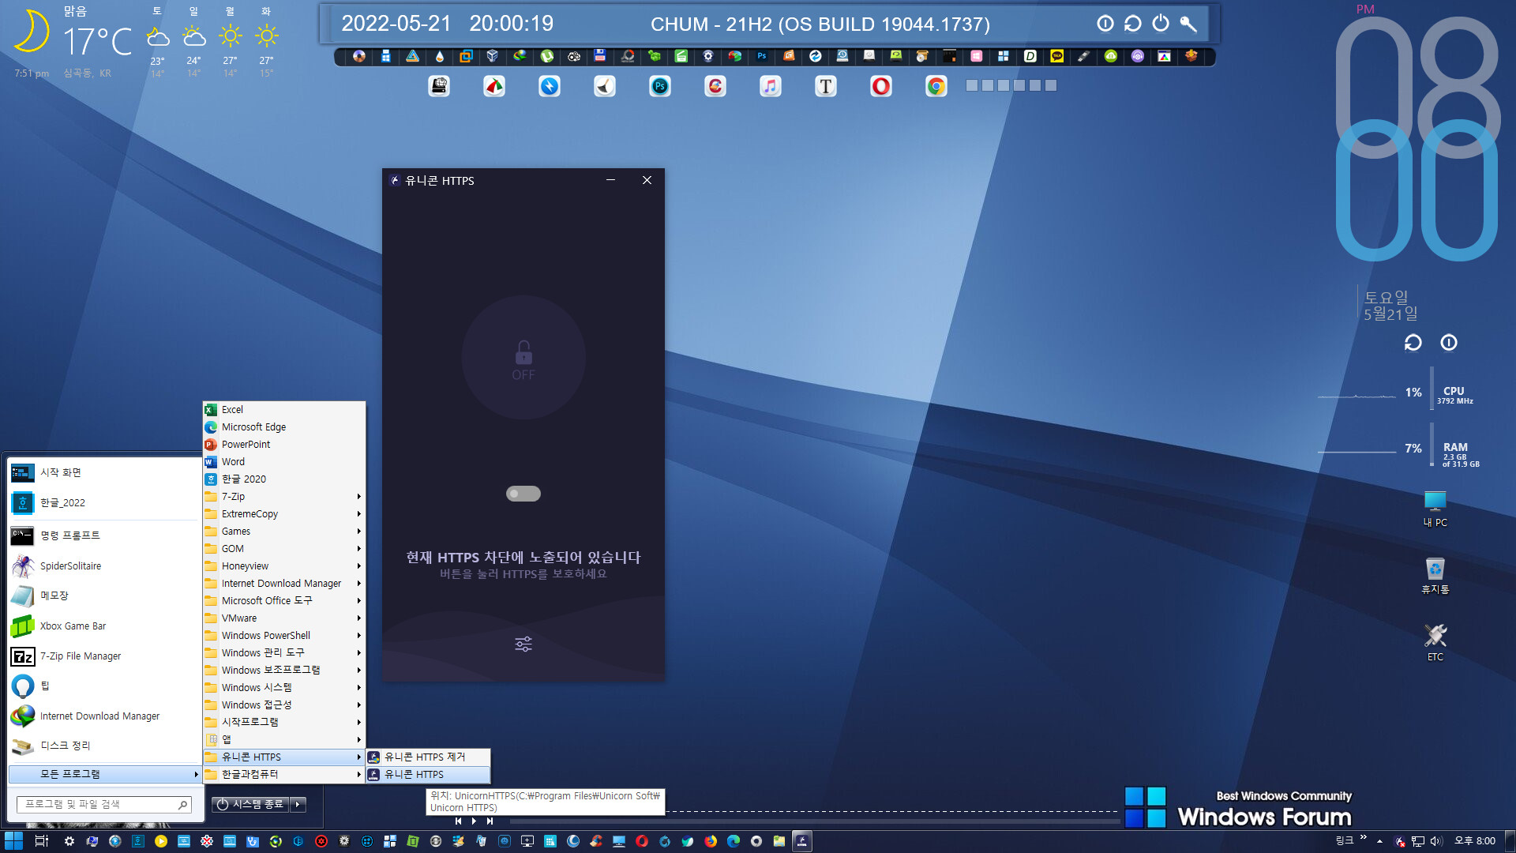1516x853 pixels.
Task: Click Internet Download Manager folder in programs list
Action: coord(284,583)
